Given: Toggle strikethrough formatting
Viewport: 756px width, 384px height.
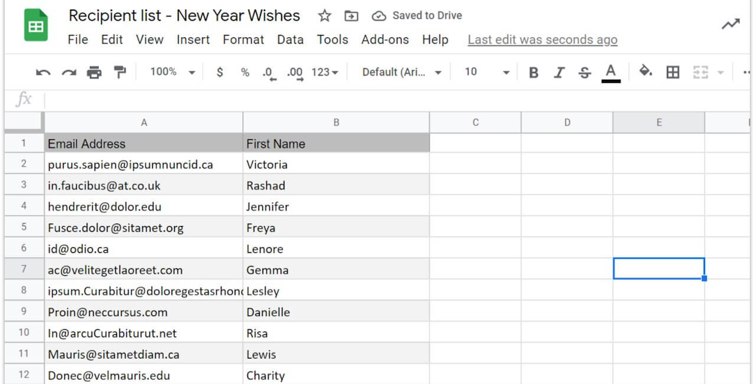Looking at the screenshot, I should (x=585, y=73).
